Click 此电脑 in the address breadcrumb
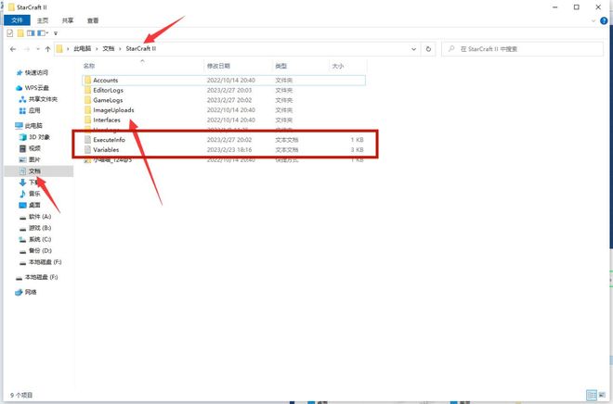Screen dimensions: 613x404 click(x=84, y=47)
